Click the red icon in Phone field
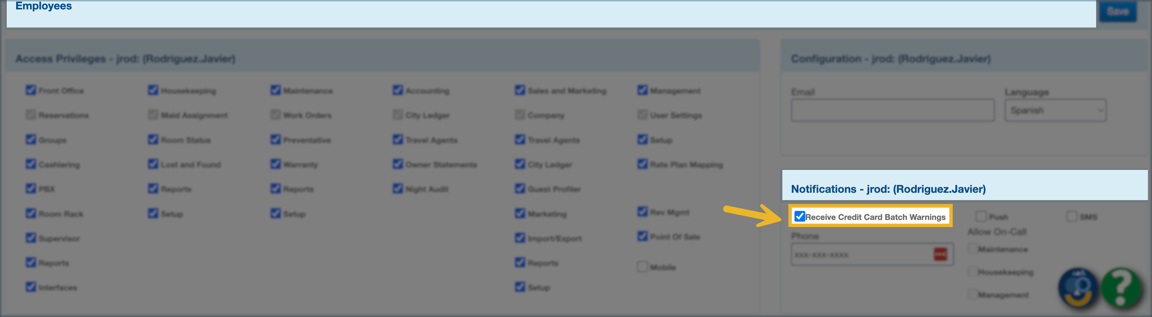Screen dimensions: 1152x317 (940, 254)
